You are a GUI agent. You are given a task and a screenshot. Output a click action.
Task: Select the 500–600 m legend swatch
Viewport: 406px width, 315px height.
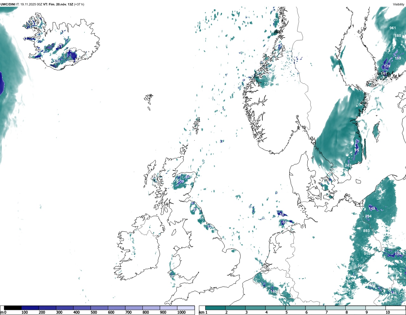99,308
